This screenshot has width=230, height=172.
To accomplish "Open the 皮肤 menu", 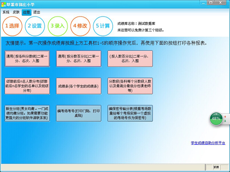I will [16, 12].
